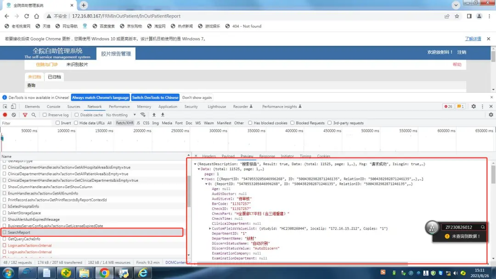Open No throttling dropdown
Viewport: 496px width, 279px height.
(x=121, y=115)
